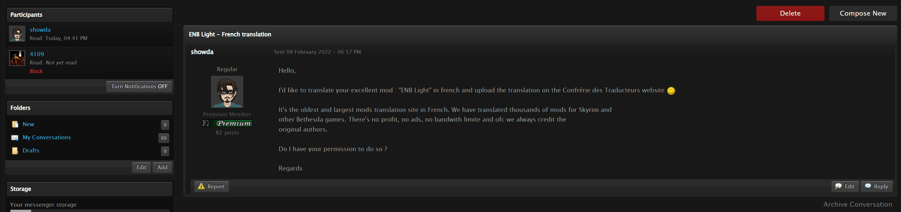Viewport: 901px width, 212px height.
Task: Block participant 4109
Action: (x=36, y=71)
